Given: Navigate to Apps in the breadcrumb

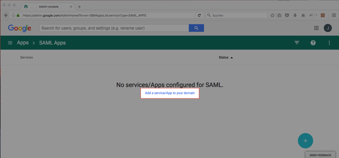Looking at the screenshot, I should coord(23,43).
